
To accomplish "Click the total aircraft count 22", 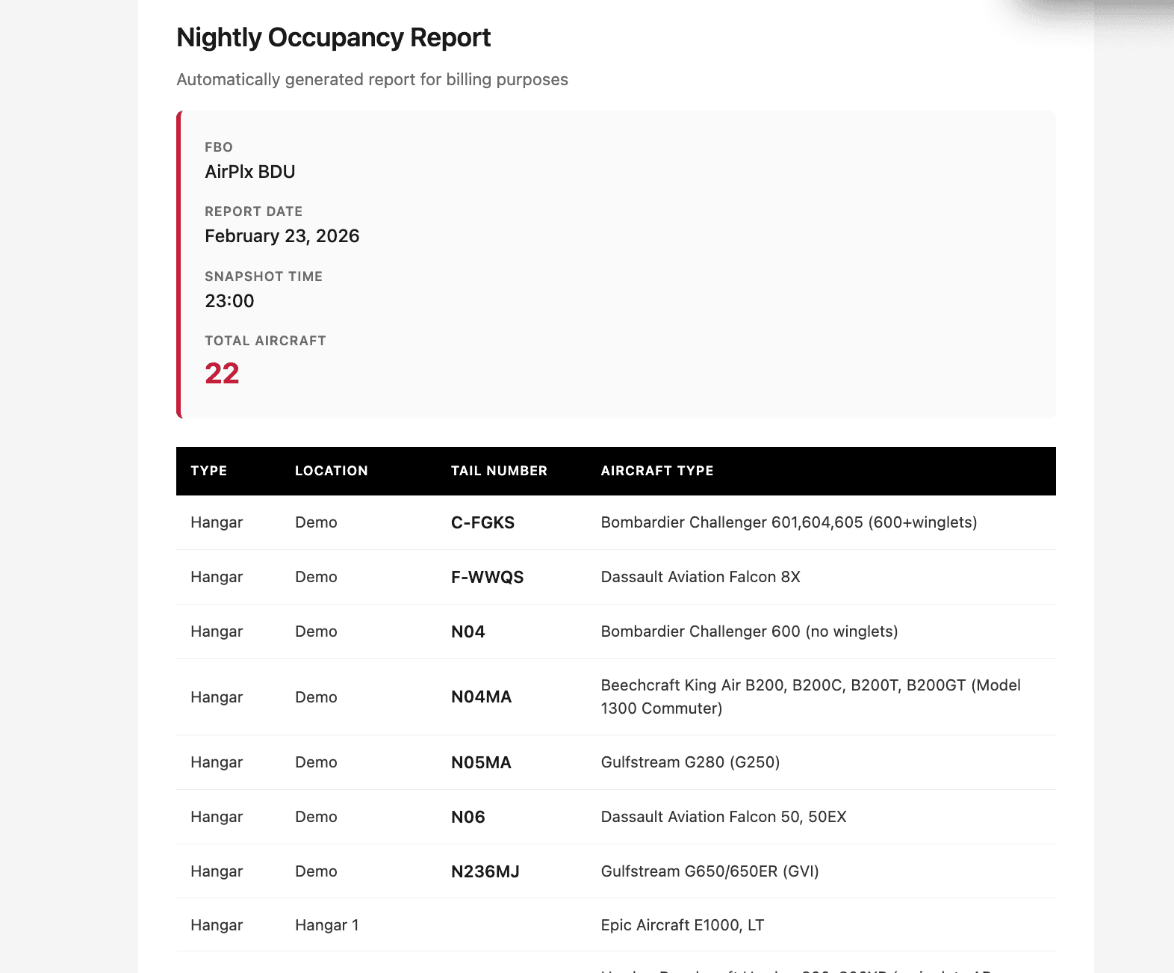I will pos(222,373).
